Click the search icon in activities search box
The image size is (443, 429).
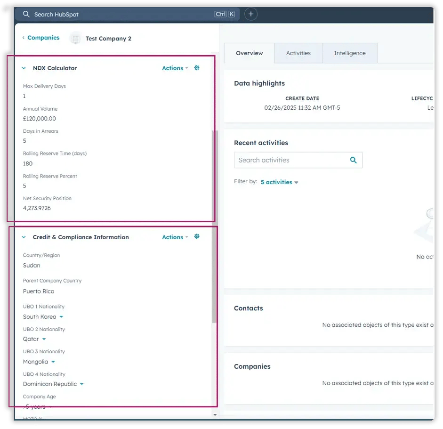(x=354, y=160)
